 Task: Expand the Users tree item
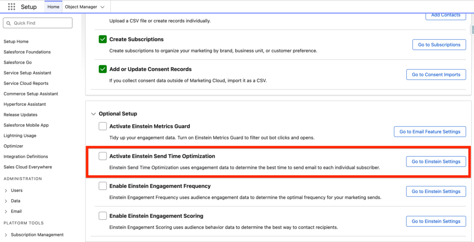(x=6, y=191)
